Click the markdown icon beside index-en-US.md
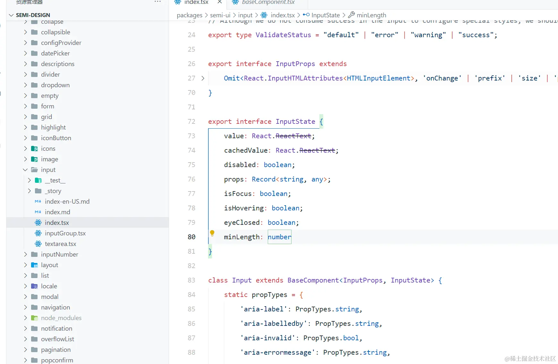The width and height of the screenshot is (558, 364). tap(38, 201)
